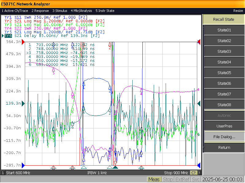Image resolution: width=245 pixels, height=183 pixels.
Task: Click the teal reference level arrow at 139.3n
Action: click(x=23, y=103)
